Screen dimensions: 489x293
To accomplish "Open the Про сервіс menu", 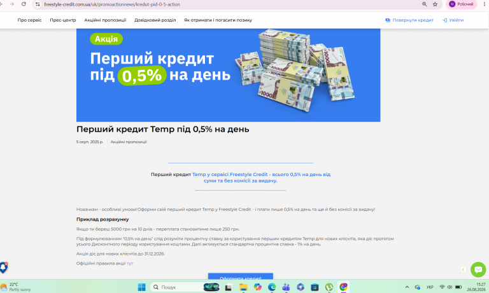I will click(29, 20).
